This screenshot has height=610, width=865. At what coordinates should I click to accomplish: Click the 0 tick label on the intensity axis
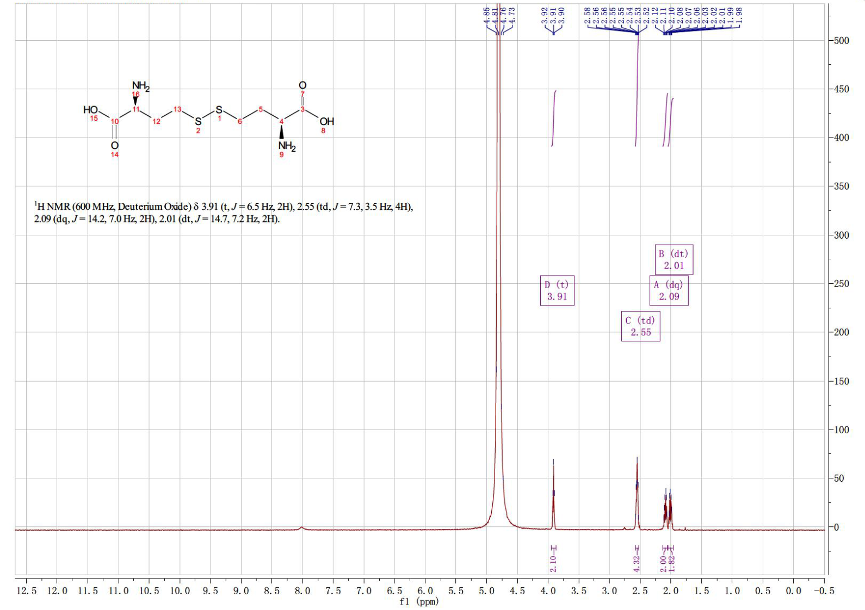coord(837,527)
